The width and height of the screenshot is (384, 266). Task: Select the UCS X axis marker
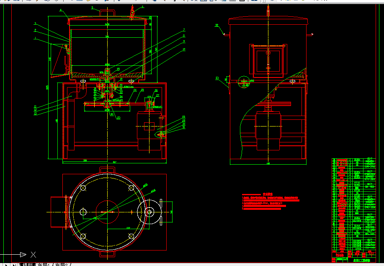pos(34,255)
